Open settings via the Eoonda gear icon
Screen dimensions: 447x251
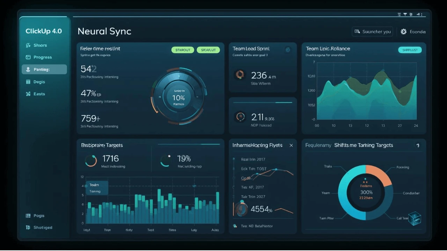click(x=404, y=32)
